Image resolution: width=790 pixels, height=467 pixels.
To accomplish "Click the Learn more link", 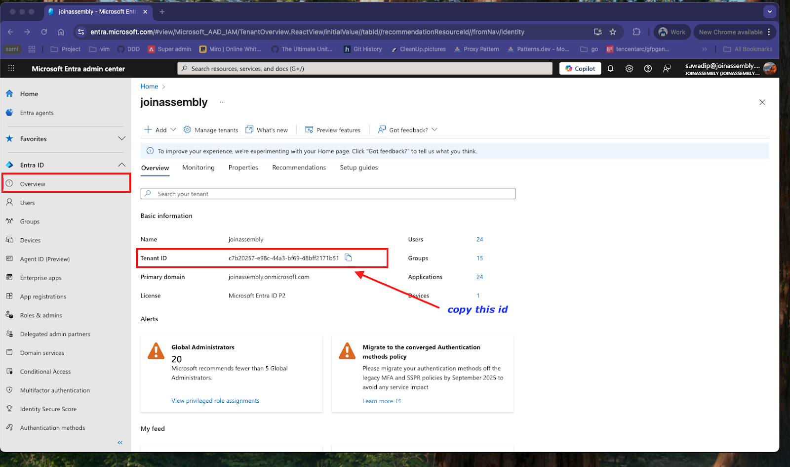I will click(382, 401).
